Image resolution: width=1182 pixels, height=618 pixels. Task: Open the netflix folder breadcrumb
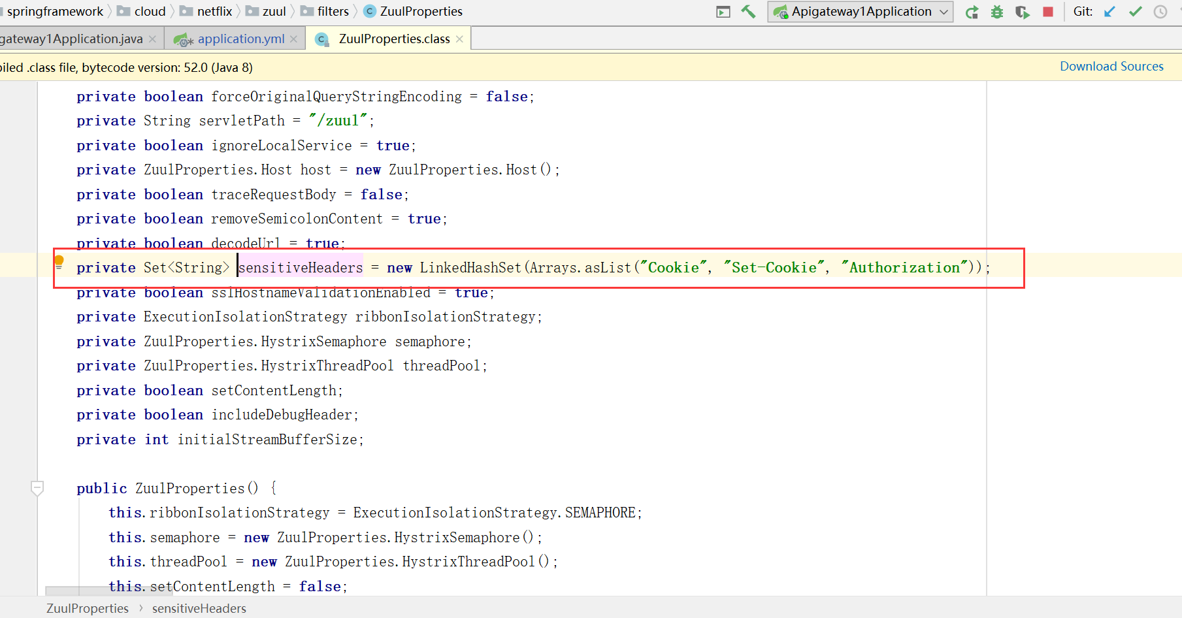pos(206,12)
